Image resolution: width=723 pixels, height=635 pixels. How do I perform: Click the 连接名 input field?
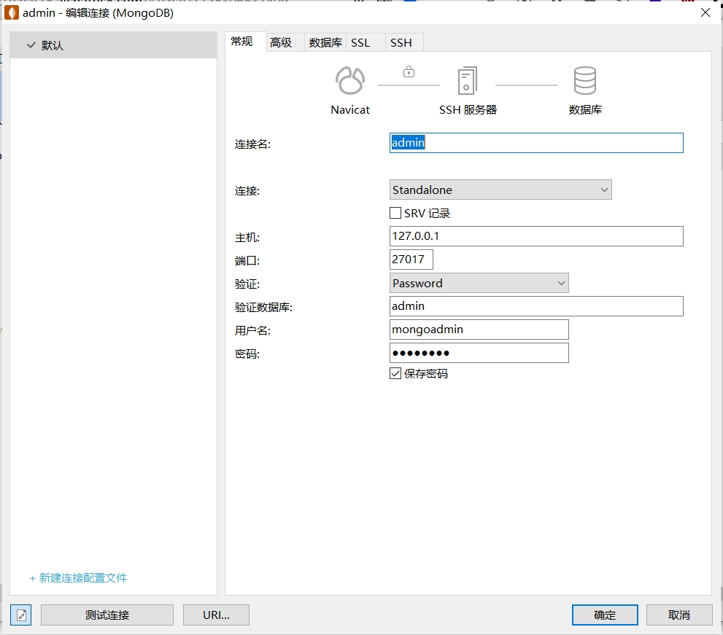(x=536, y=143)
